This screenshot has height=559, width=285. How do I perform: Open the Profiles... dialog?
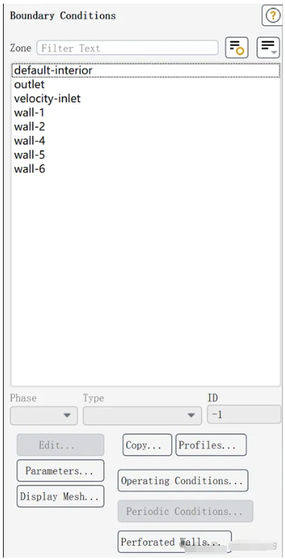pos(211,445)
